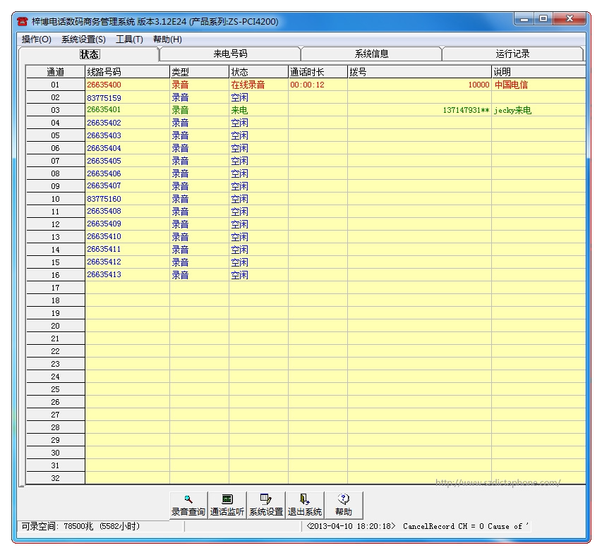Click the 录音 type in channel 16
Image resolution: width=602 pixels, height=555 pixels.
[180, 275]
